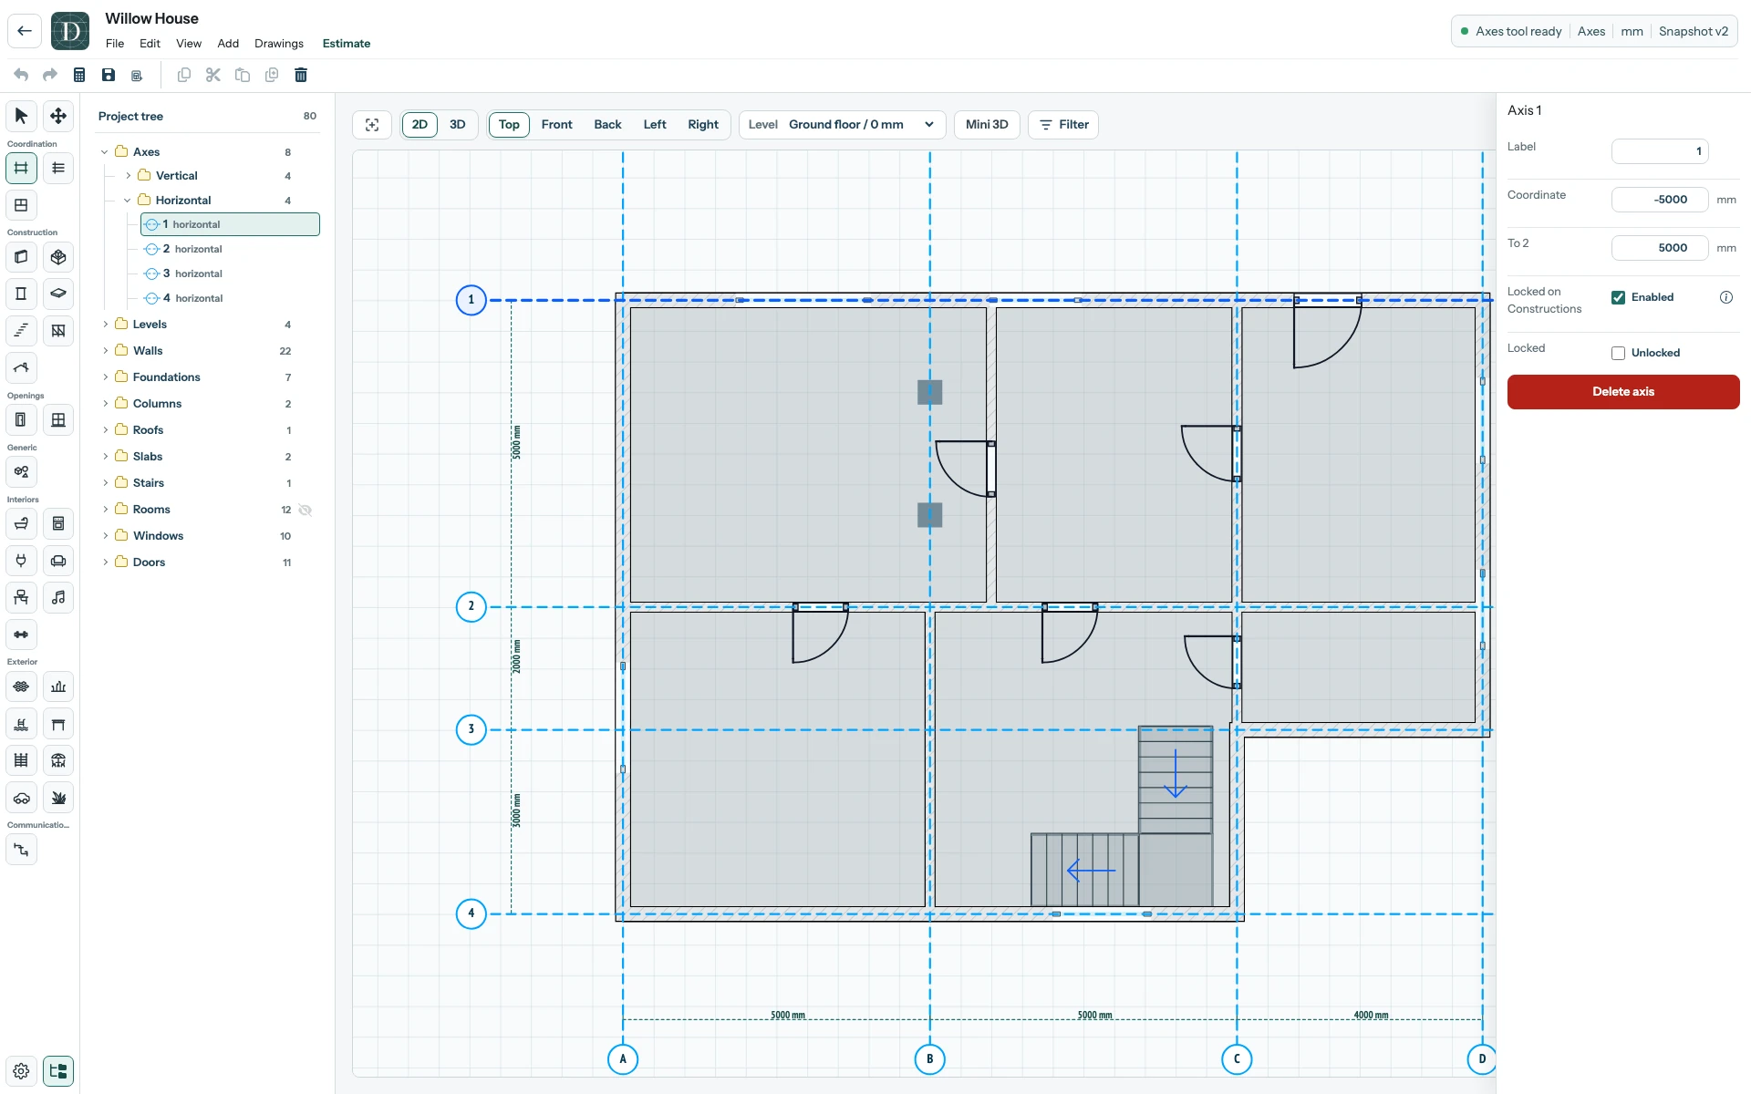Select the arrow pointer tool

pos(21,116)
